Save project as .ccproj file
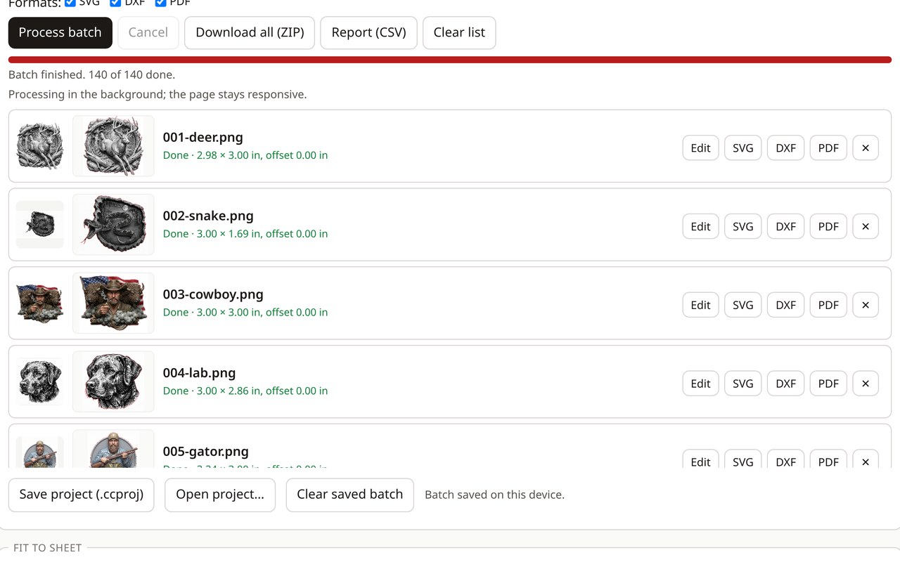Viewport: 900px width, 562px height. 82,495
